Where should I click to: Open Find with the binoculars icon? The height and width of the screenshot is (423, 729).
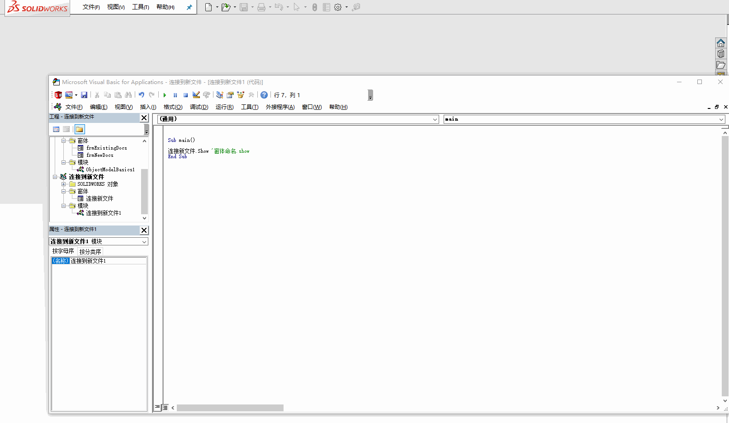point(128,95)
